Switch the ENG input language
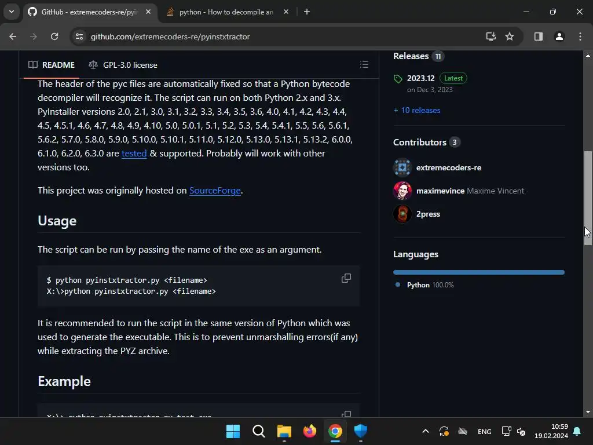 [485, 431]
